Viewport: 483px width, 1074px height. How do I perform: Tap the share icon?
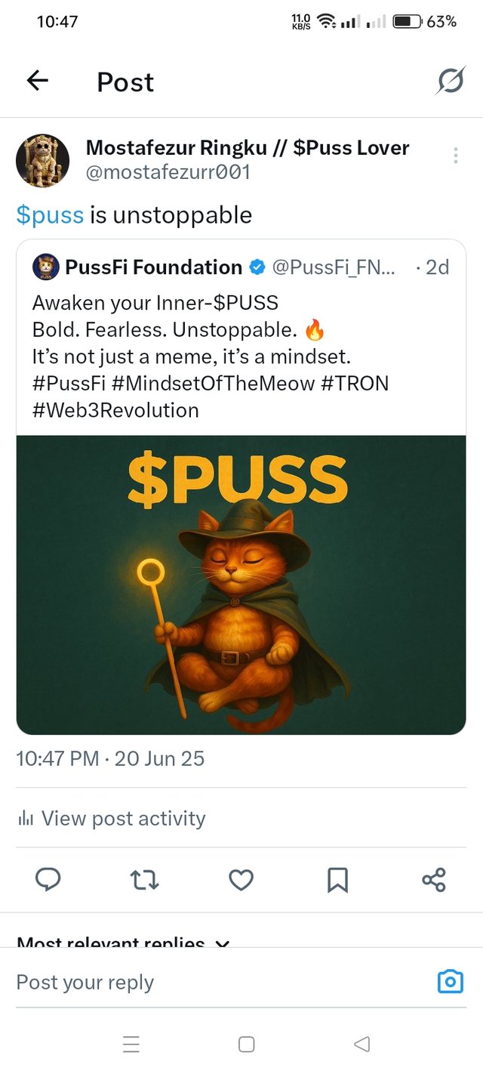[434, 880]
